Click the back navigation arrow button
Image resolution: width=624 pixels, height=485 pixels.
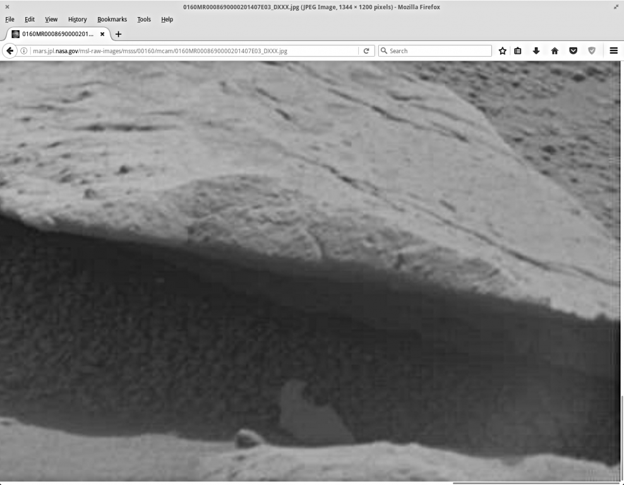(10, 51)
